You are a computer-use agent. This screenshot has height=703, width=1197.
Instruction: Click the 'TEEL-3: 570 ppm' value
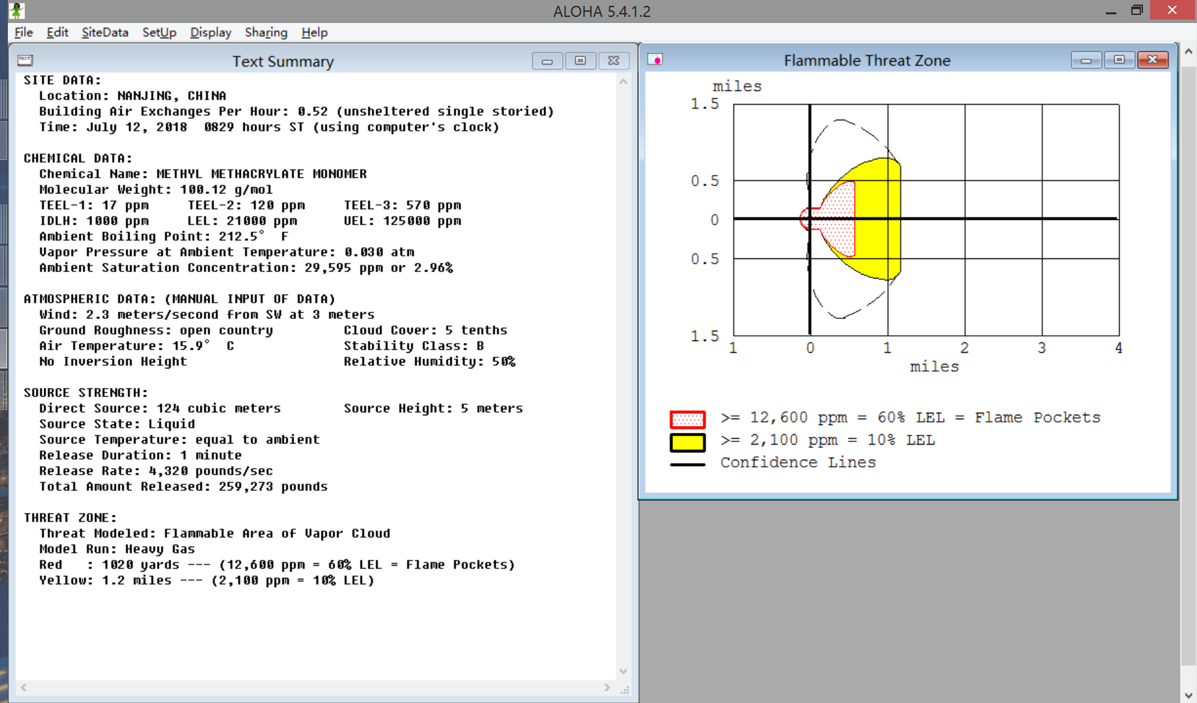tap(403, 205)
